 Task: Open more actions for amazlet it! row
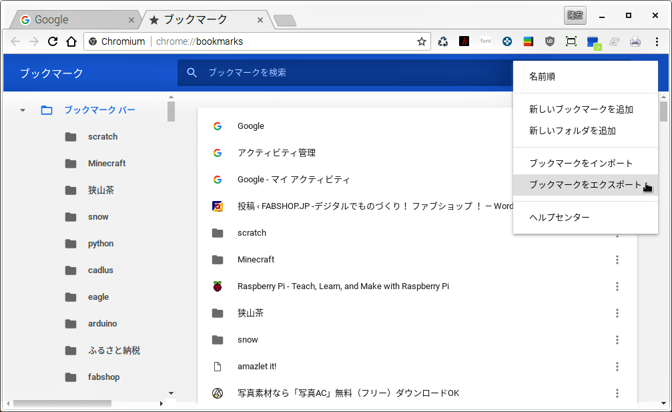(x=617, y=367)
